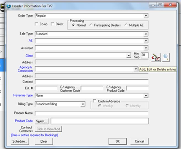The image size is (181, 149).
Task: Click the Min Sep input field
Action: click(144, 55)
